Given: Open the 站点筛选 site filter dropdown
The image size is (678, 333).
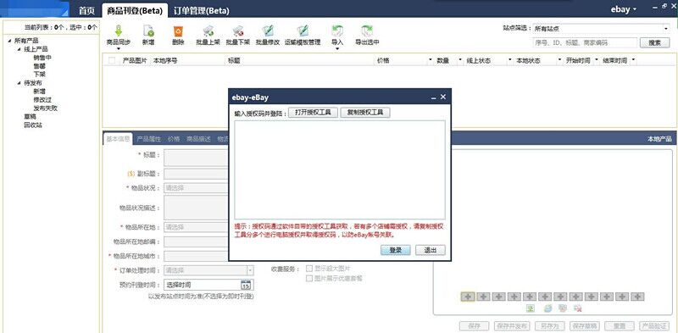Looking at the screenshot, I should [601, 29].
